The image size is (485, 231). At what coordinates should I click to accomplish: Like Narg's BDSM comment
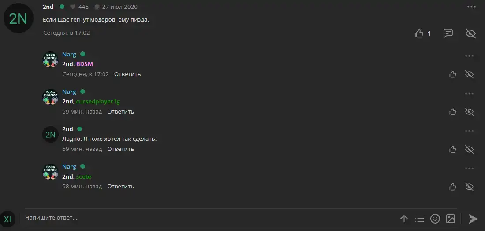tap(453, 74)
